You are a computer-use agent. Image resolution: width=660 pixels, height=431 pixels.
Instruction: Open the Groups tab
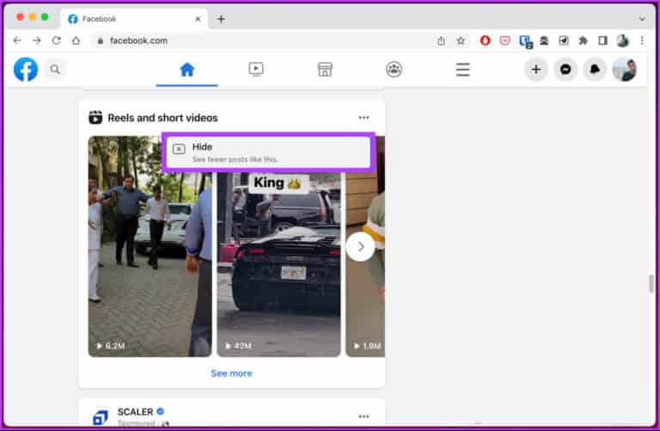coord(394,70)
